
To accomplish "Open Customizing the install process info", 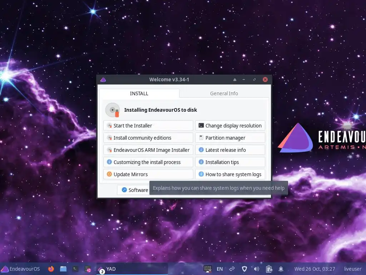I will 148,162.
